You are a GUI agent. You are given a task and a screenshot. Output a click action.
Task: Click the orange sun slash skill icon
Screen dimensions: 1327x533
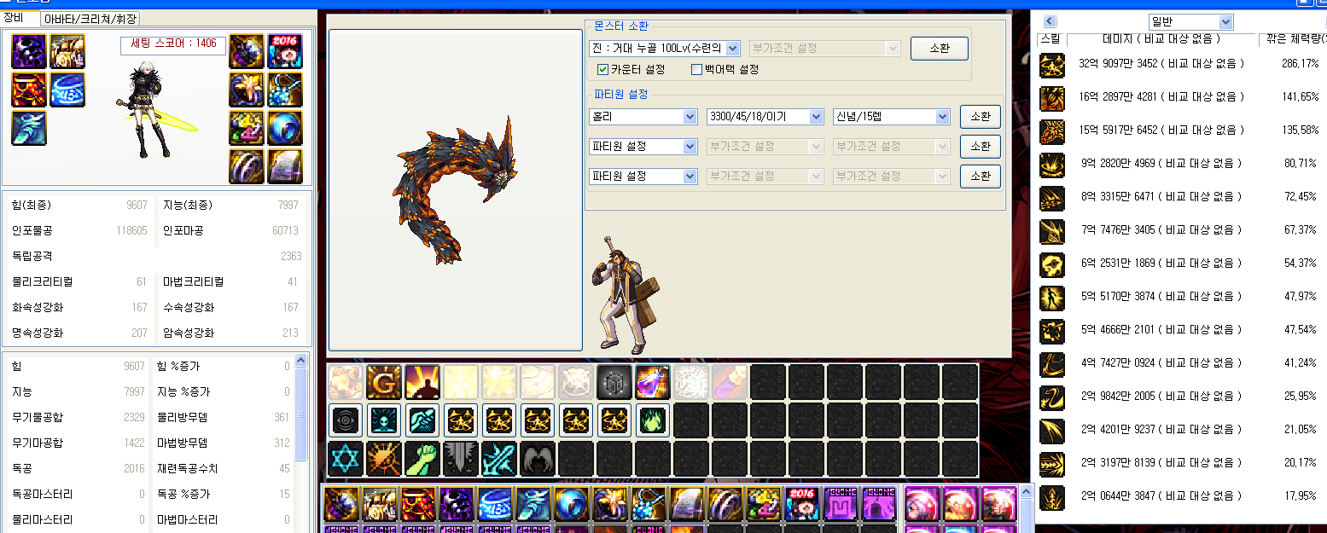(x=384, y=459)
